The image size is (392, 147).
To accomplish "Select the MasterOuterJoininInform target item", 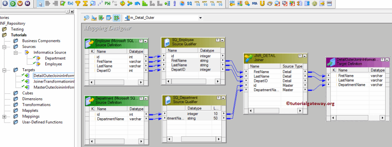I will click(x=54, y=87).
